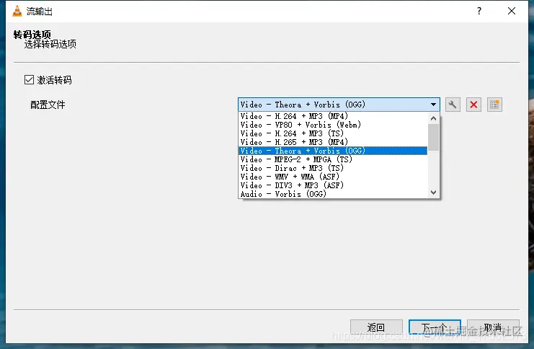This screenshot has height=349, width=534.
Task: Click the profile list scrollbar thumb
Action: tap(434, 137)
